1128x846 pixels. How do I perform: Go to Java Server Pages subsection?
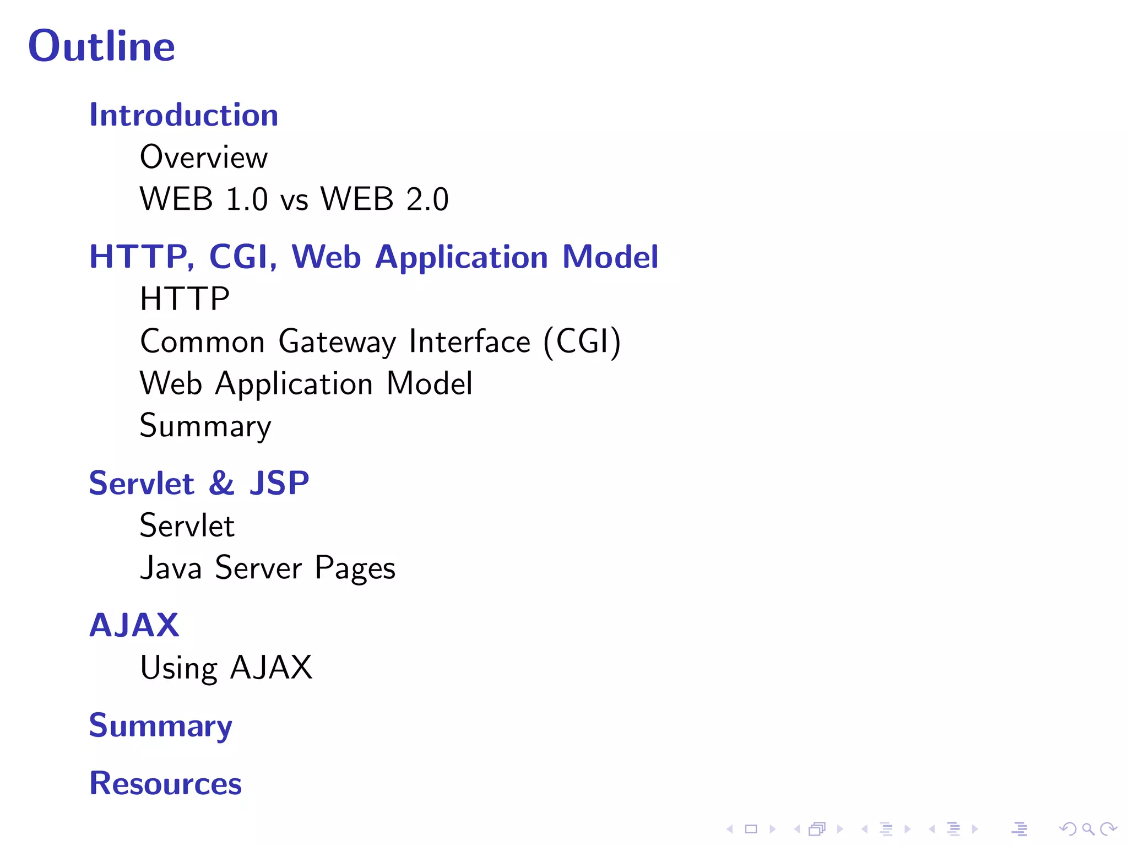[268, 568]
